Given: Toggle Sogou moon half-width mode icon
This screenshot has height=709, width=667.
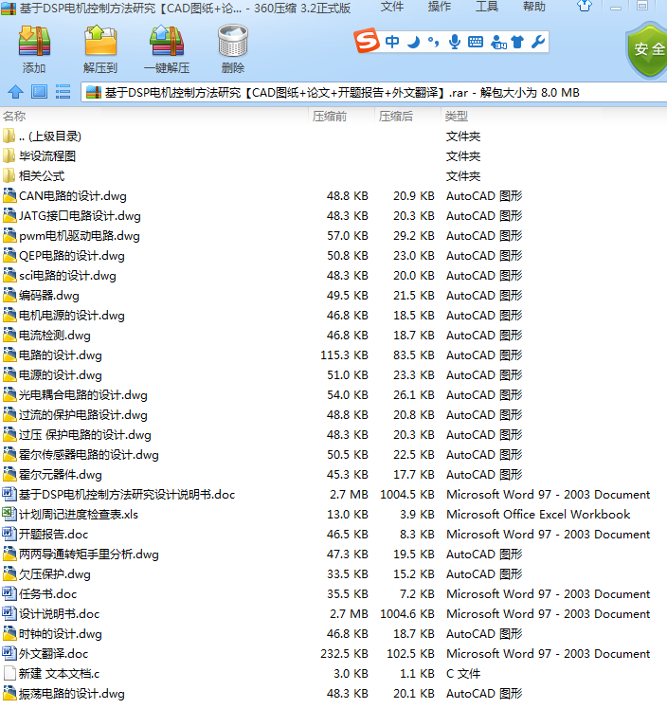Looking at the screenshot, I should [x=413, y=42].
